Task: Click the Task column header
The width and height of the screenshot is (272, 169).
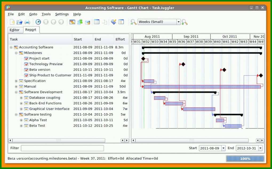Action: click(40, 39)
